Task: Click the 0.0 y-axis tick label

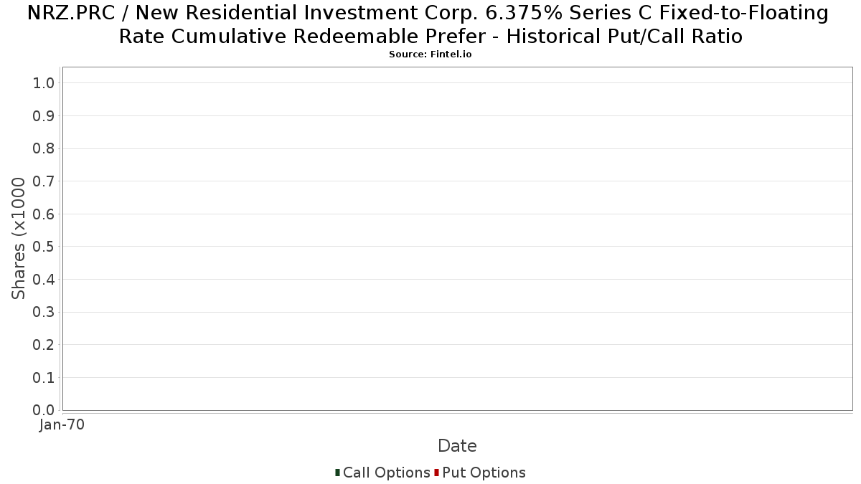Action: (44, 410)
